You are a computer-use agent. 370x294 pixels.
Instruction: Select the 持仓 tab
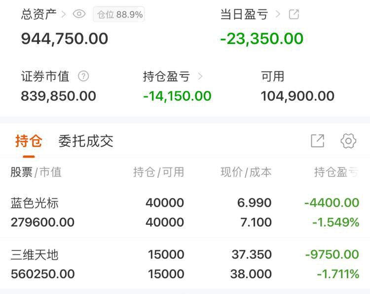point(29,141)
